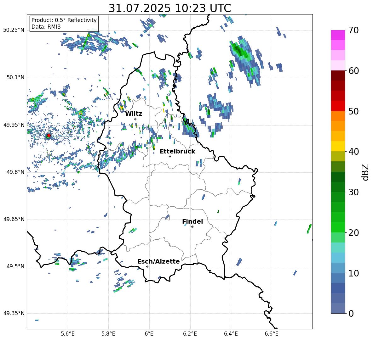
Task: Click the 10 tick label on colorbar
Action: point(353,273)
